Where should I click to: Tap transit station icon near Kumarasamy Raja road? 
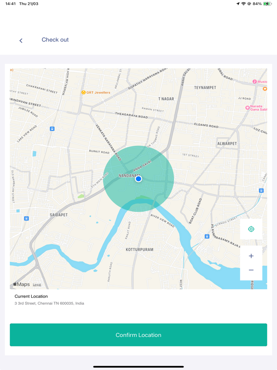point(207,236)
